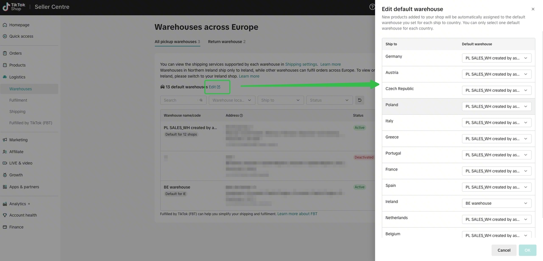The width and height of the screenshot is (543, 261).
Task: Open the Warehouse location filter dropdown
Action: click(232, 100)
